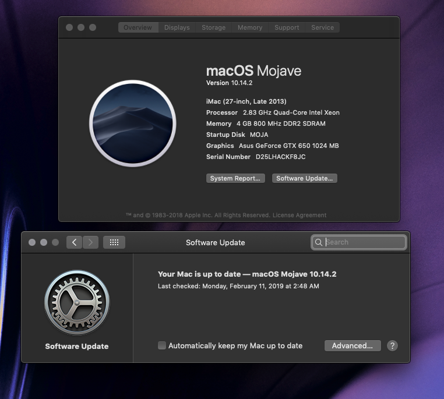Click the macOS Mojave desert logo

[133, 123]
